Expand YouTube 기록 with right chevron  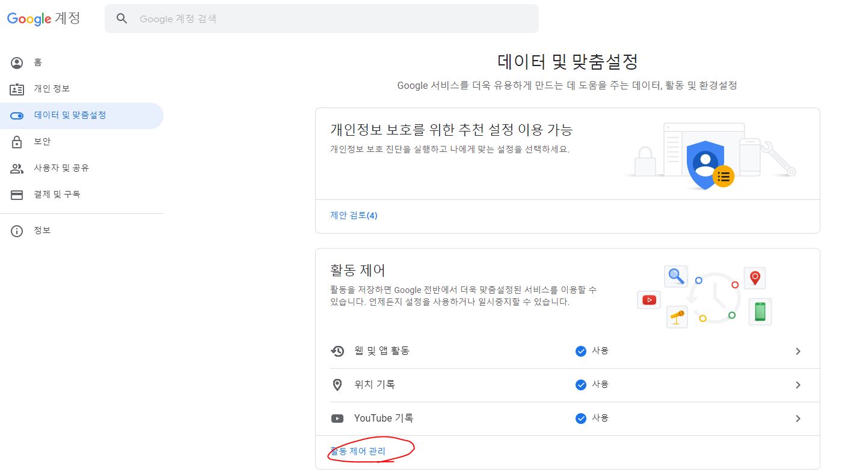tap(798, 419)
